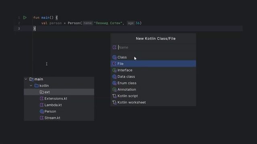This screenshot has width=257, height=144.
Task: Click the Kotlin icon beside Name field
Action: [114, 47]
